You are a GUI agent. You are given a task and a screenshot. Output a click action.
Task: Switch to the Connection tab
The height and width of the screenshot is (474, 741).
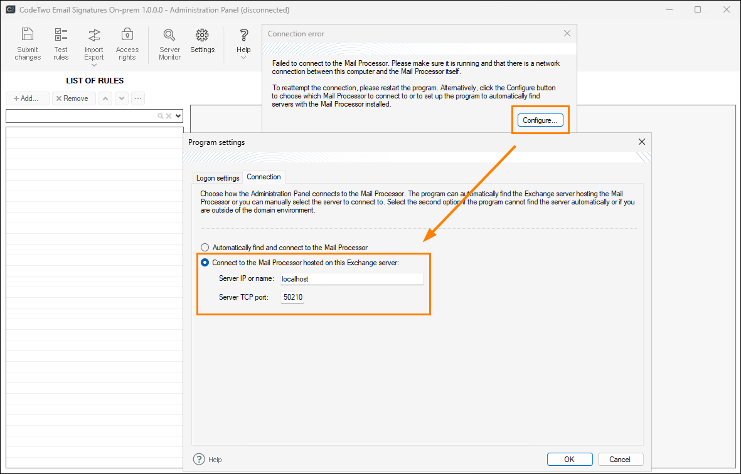264,177
